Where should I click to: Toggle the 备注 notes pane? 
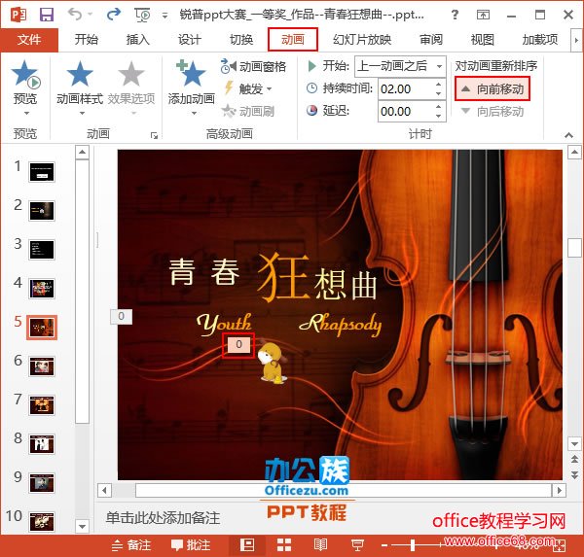131,545
